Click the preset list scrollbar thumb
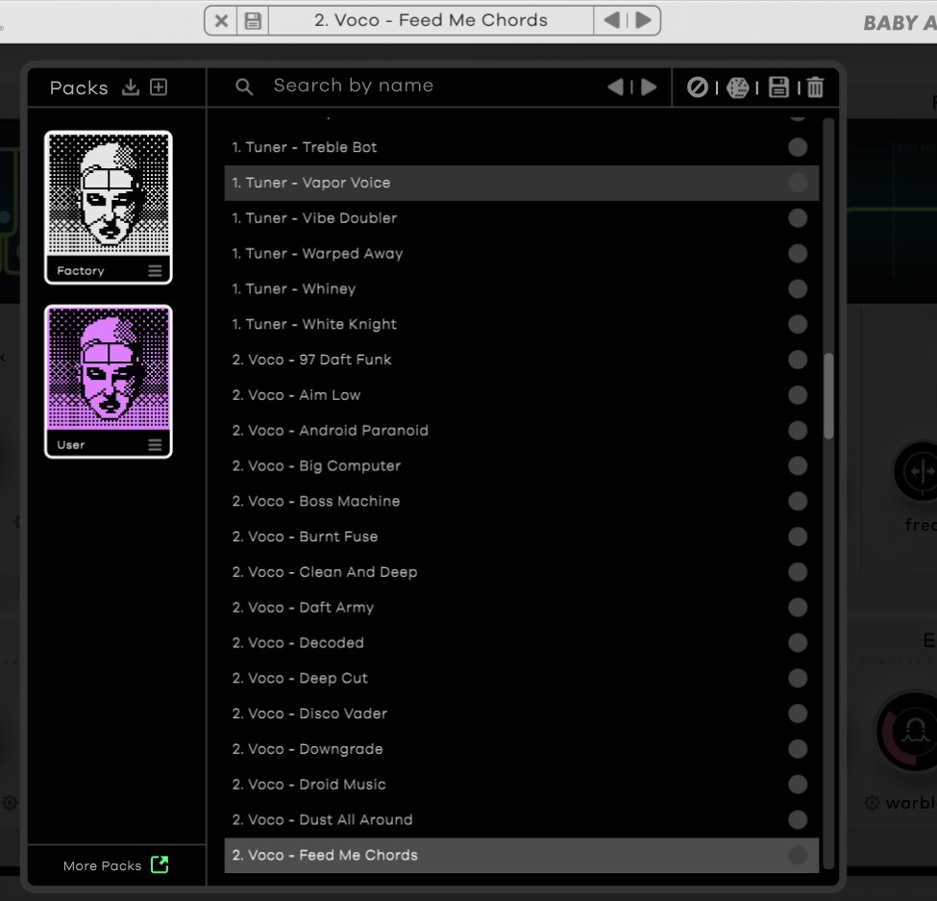 click(x=828, y=396)
